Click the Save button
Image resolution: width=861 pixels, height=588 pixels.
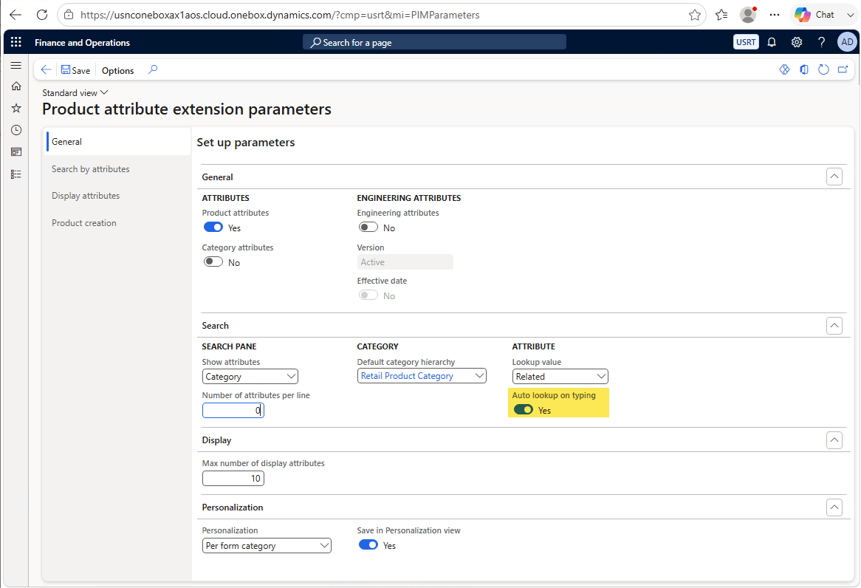pos(75,70)
